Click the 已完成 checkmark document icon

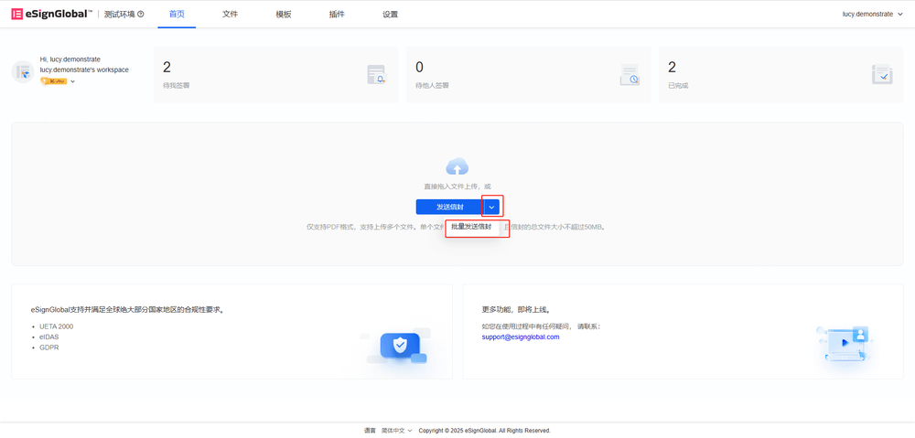[x=882, y=75]
